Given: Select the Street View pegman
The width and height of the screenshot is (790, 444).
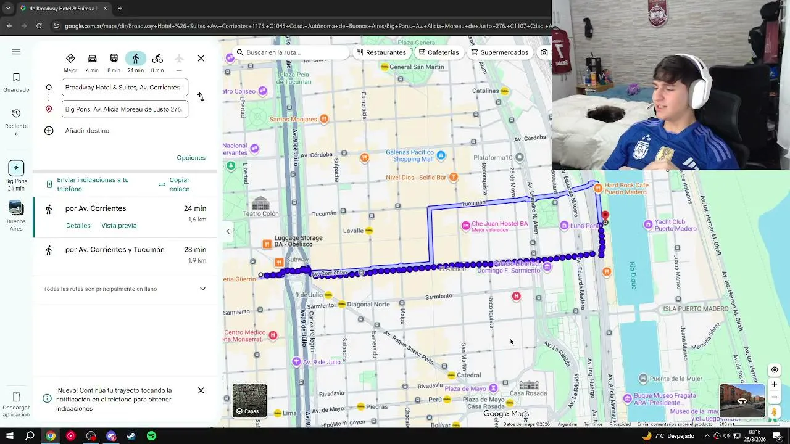Looking at the screenshot, I should 774,411.
